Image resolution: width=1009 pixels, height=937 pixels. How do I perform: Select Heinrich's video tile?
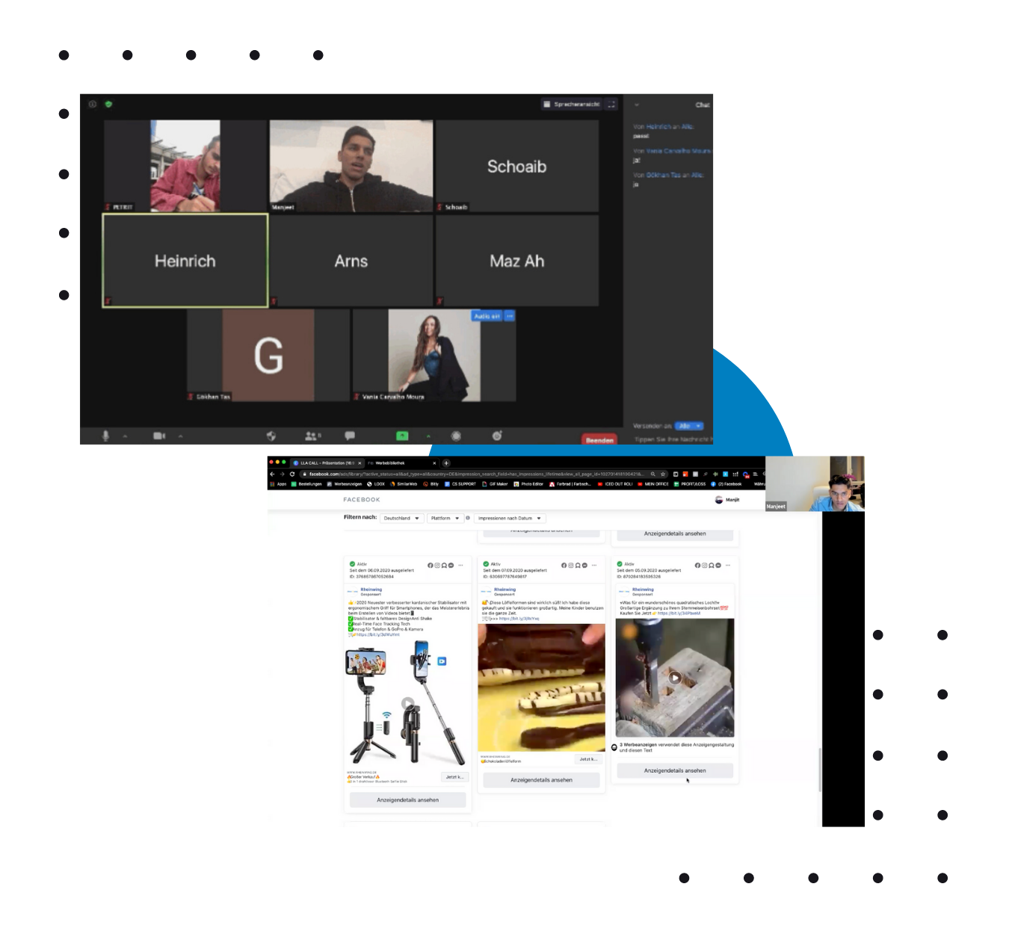click(x=185, y=261)
